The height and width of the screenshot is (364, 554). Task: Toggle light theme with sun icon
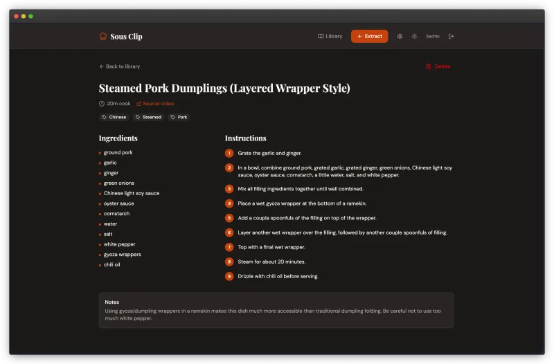click(x=414, y=37)
